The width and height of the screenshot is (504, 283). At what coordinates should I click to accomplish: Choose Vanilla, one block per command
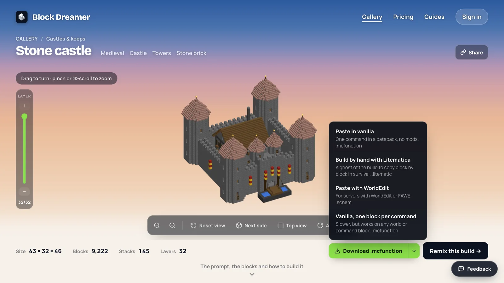378,223
